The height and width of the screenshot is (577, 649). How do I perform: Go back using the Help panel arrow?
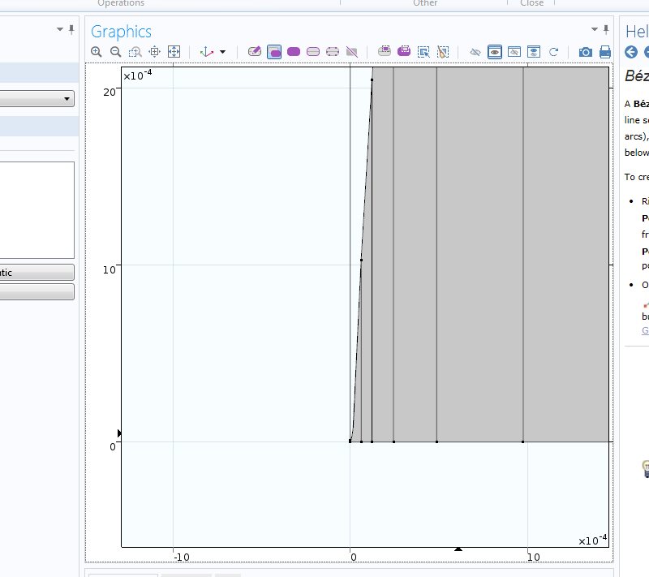click(631, 52)
